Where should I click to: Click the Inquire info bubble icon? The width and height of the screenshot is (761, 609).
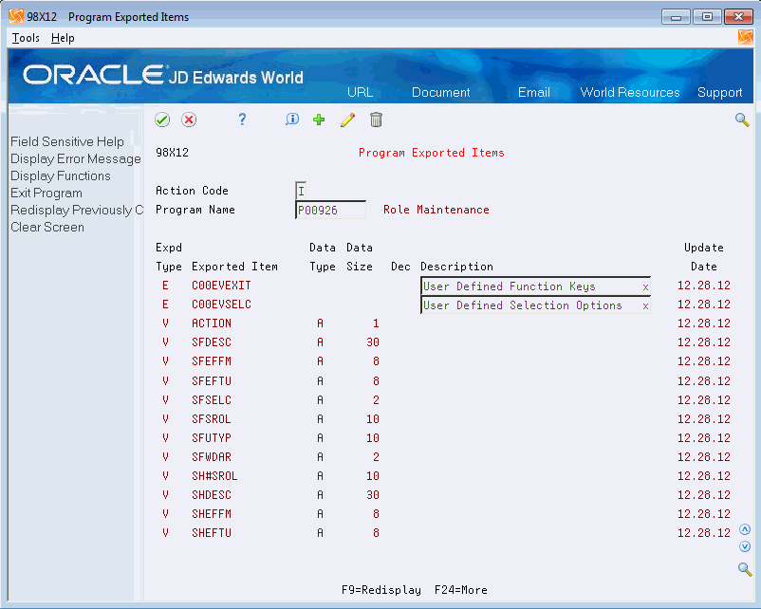(292, 120)
